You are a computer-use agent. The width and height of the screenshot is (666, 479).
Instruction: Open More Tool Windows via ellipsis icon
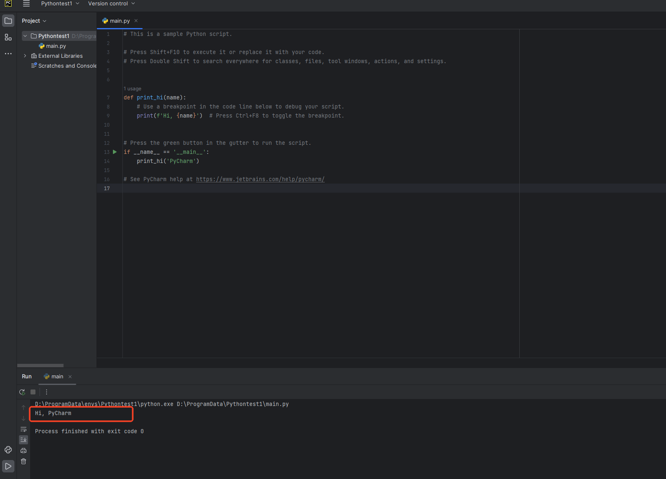click(x=8, y=54)
